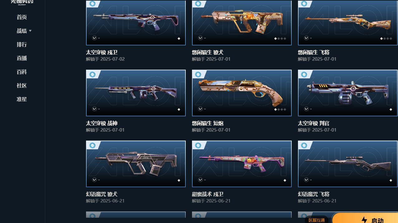Click the lightning bolt icon on 启动 button
Viewport: 398px width, 223px height.
pyautogui.click(x=364, y=220)
